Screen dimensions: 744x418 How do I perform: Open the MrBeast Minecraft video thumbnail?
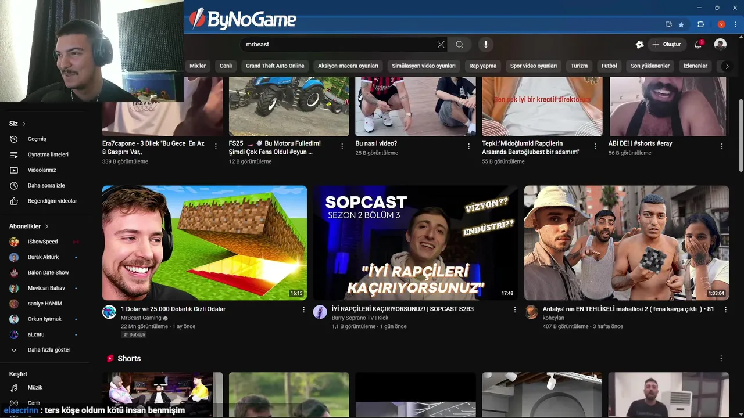pos(205,243)
